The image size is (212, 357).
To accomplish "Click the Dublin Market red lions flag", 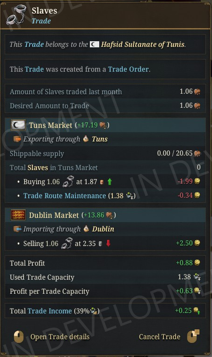I will coord(18,215).
